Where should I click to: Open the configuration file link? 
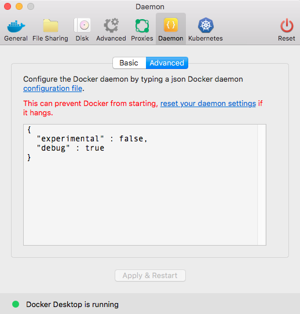pyautogui.click(x=53, y=88)
